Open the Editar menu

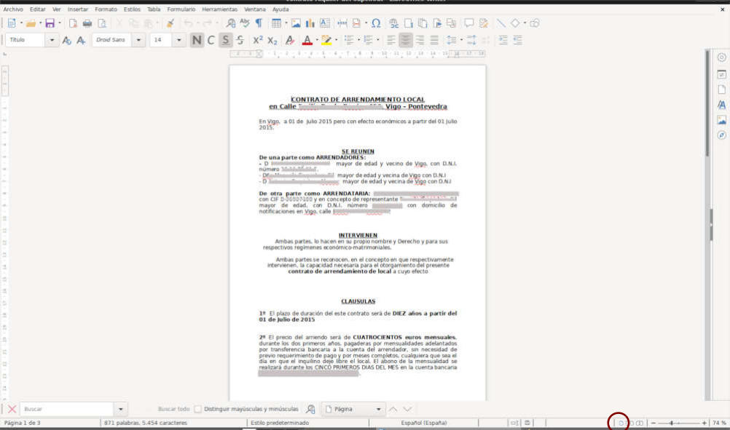pyautogui.click(x=38, y=9)
